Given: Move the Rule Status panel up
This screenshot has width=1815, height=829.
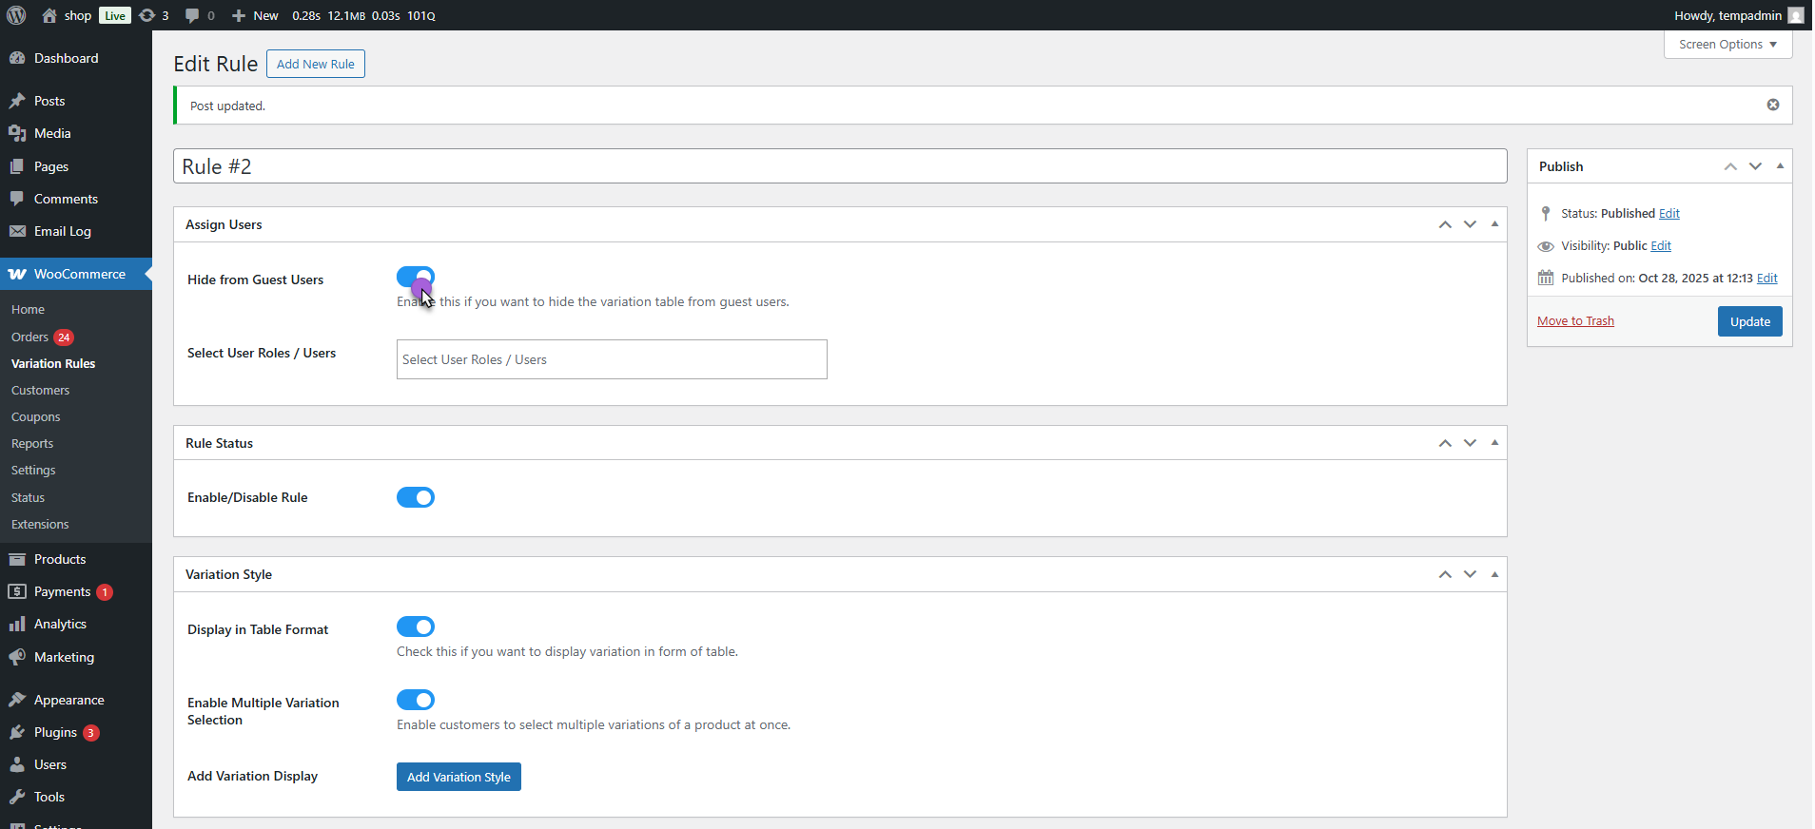Looking at the screenshot, I should (1445, 443).
